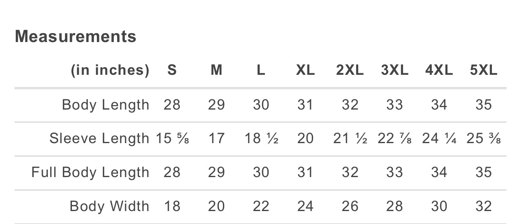
Task: Select the XL size column header
Action: (x=305, y=70)
